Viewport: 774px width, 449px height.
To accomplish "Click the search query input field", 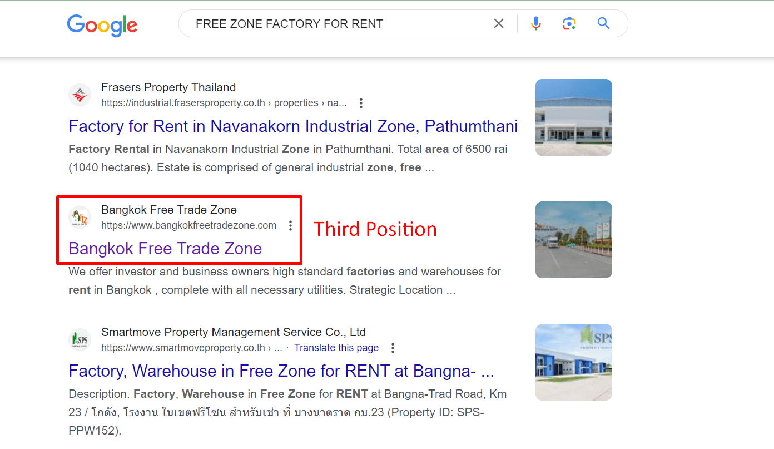I will pos(334,24).
